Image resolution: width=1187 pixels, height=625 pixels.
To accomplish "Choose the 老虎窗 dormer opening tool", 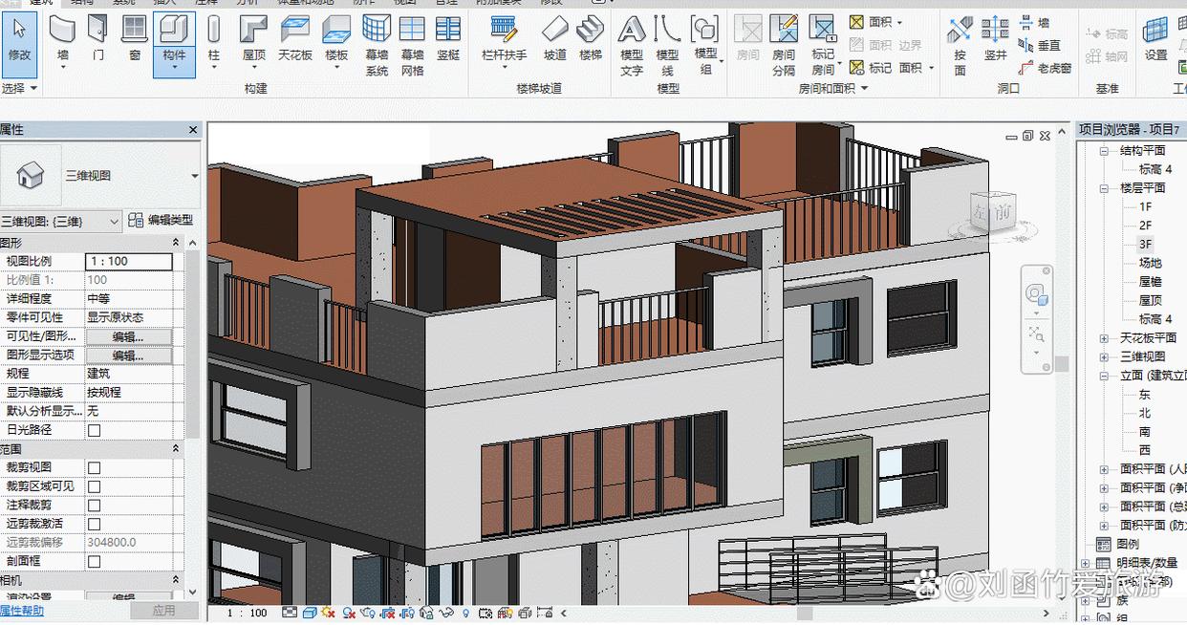I will coord(1046,68).
